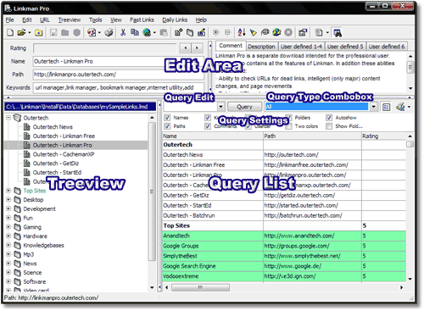Click the collapse all minus toolbar icon

pyautogui.click(x=228, y=33)
